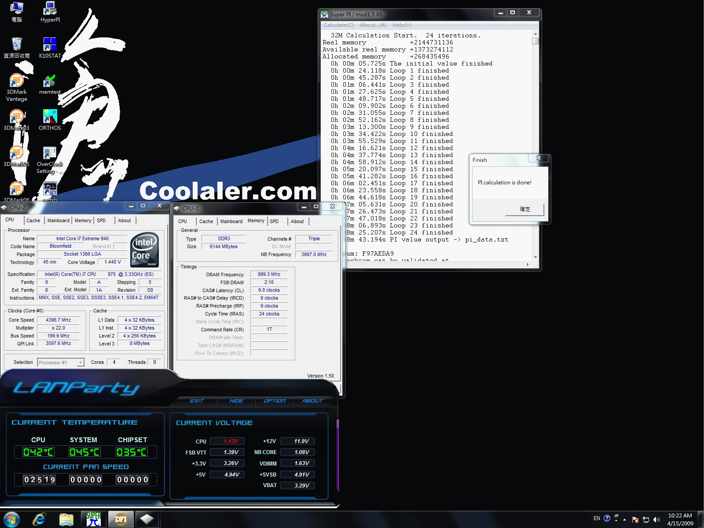Click the EXIT button in LANParty

point(197,401)
